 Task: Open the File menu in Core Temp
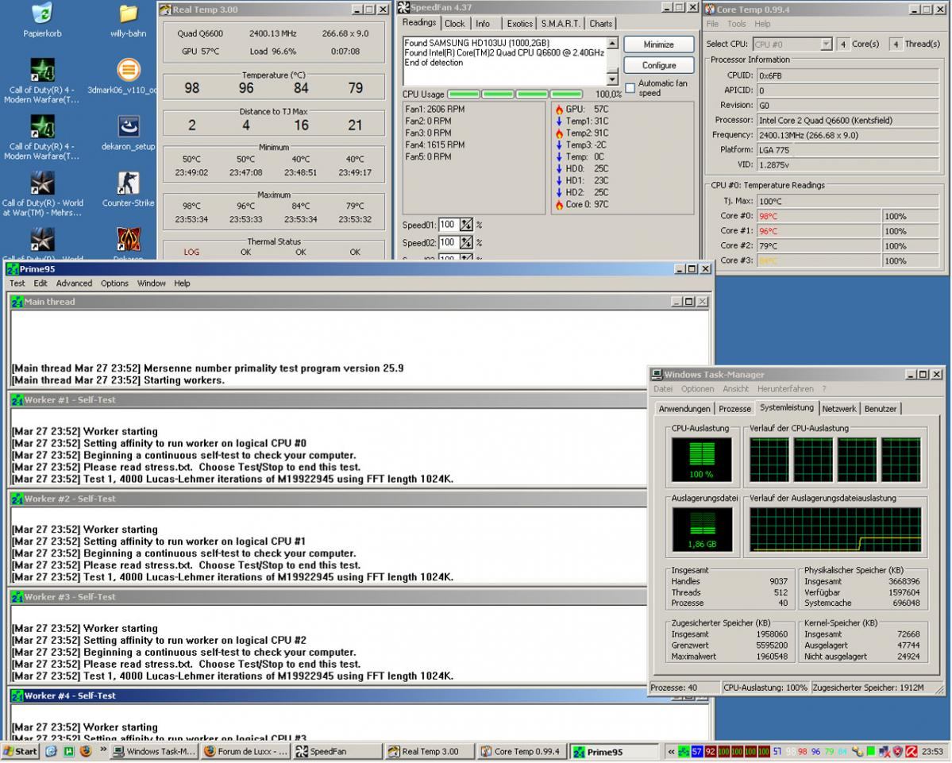pos(712,24)
